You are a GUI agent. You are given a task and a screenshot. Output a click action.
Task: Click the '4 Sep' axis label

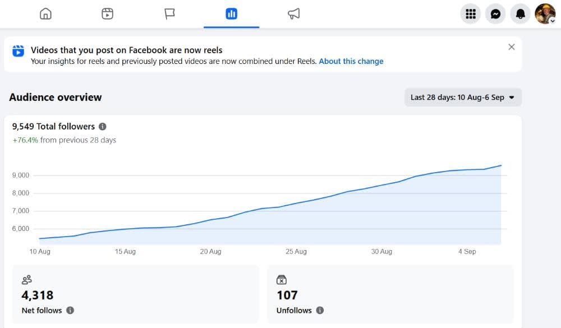[467, 251]
